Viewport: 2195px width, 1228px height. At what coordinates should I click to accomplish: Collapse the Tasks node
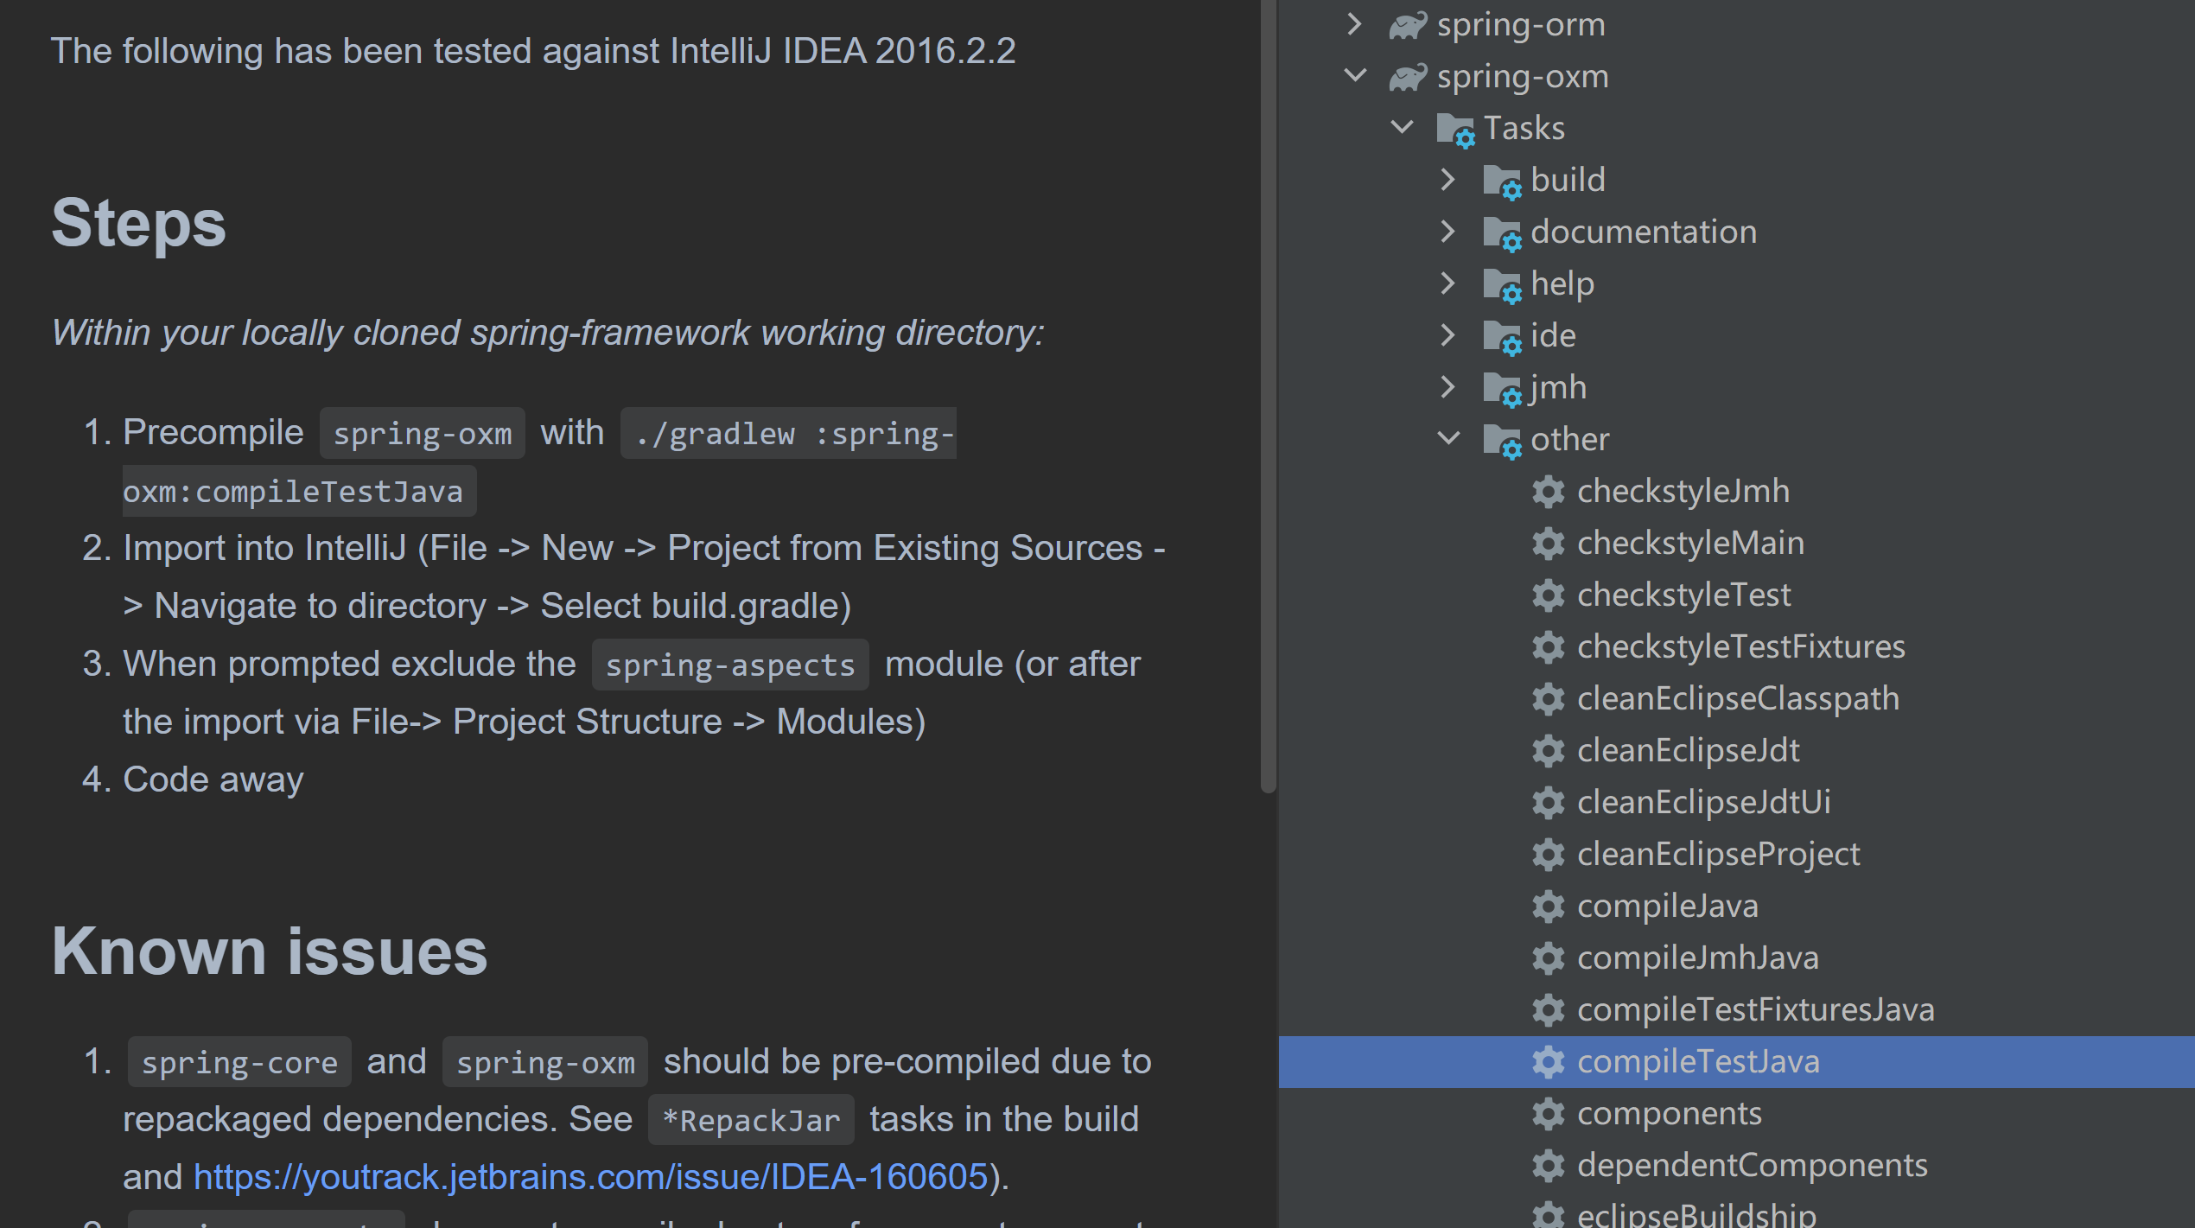tap(1403, 128)
